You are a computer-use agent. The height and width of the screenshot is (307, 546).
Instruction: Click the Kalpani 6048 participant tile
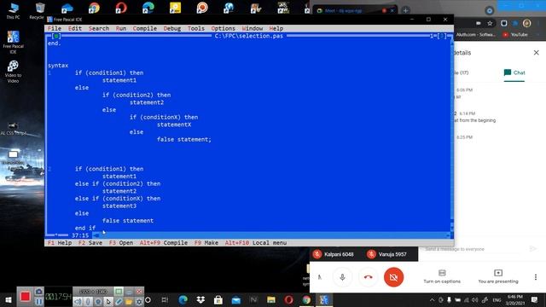[334, 254]
